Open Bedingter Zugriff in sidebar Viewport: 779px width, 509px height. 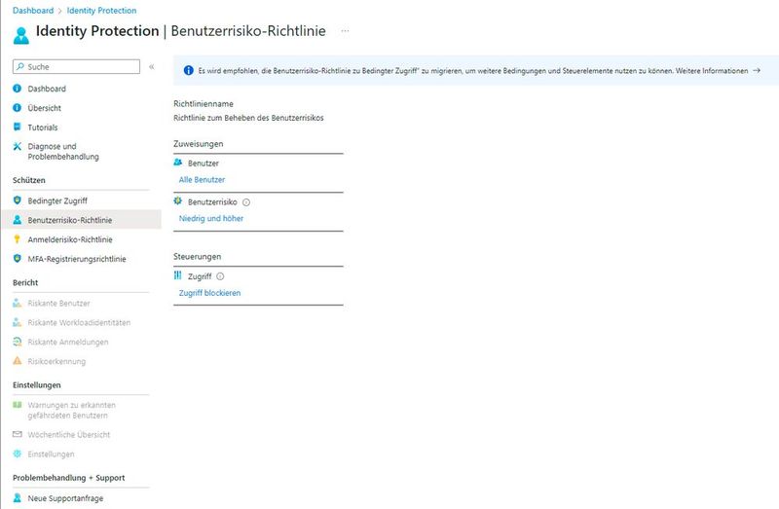57,200
